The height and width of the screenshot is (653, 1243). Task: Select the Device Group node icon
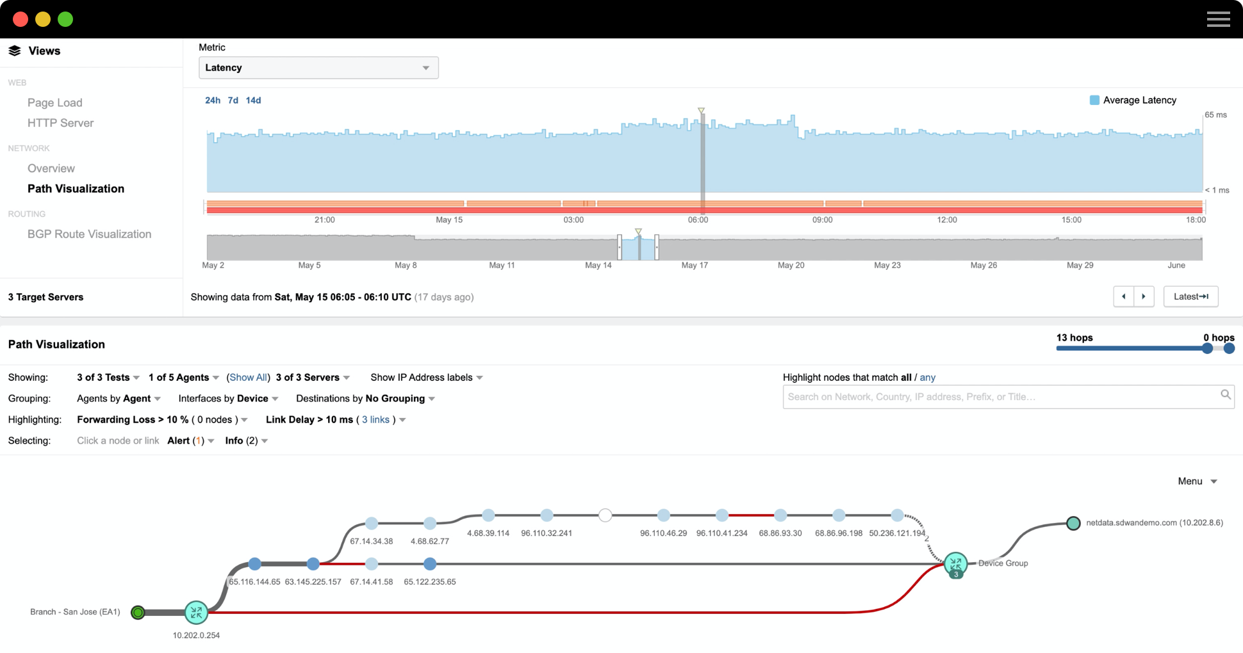click(955, 564)
